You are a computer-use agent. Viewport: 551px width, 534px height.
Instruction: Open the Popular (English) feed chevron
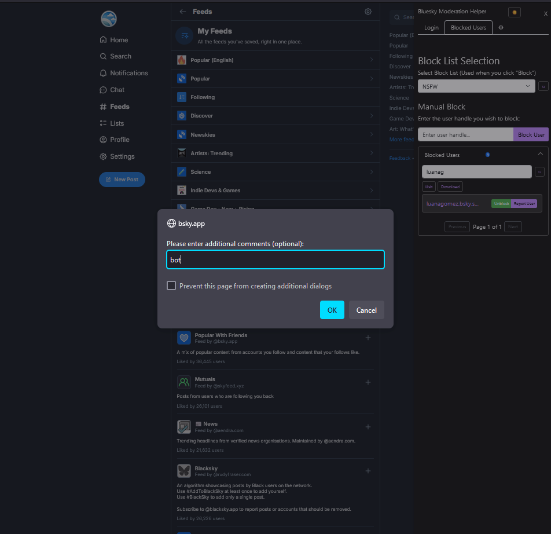(x=372, y=60)
